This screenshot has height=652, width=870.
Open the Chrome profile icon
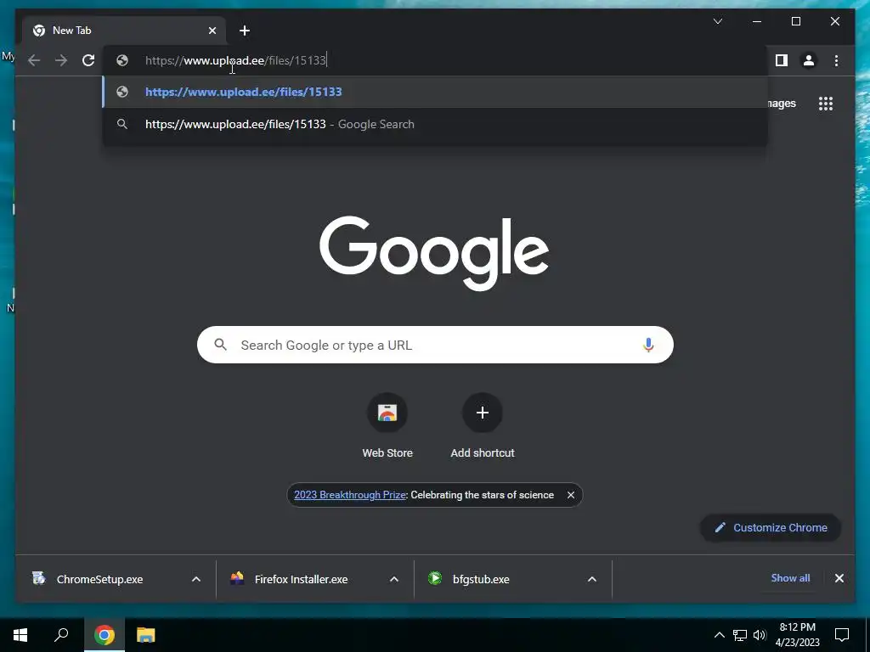pyautogui.click(x=809, y=60)
